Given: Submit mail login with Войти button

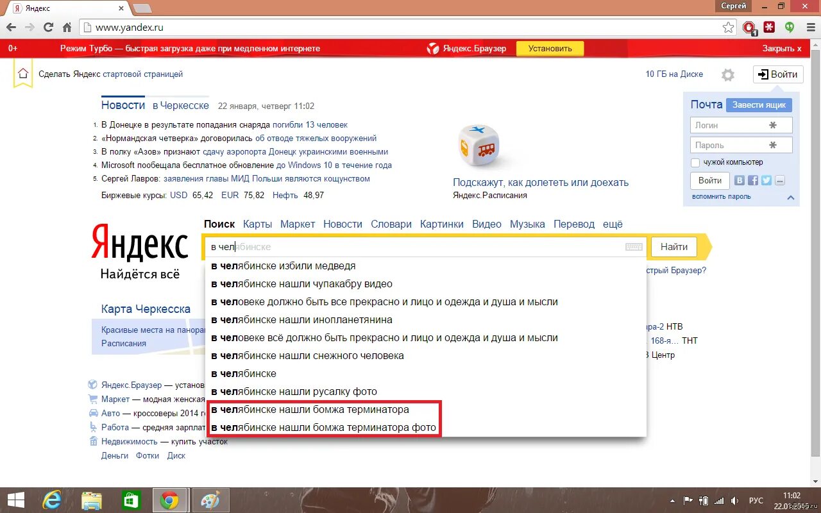Looking at the screenshot, I should (710, 180).
